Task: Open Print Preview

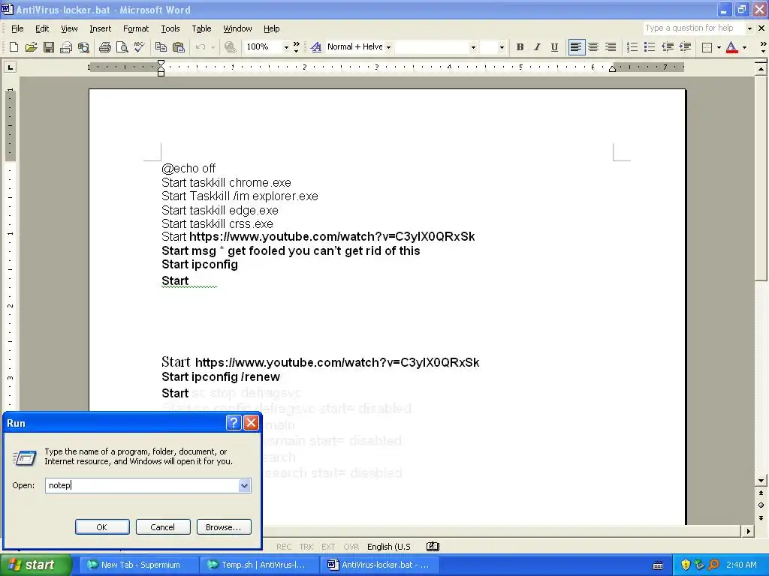Action: 122,47
